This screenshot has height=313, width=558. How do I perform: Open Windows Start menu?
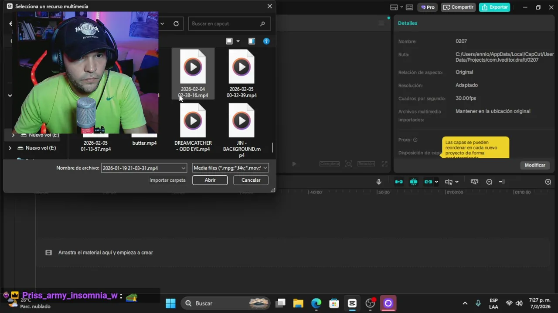point(170,303)
